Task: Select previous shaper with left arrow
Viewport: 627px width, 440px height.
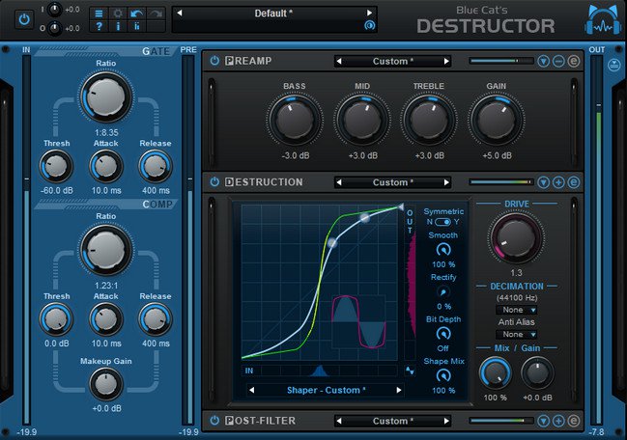Action: [251, 390]
